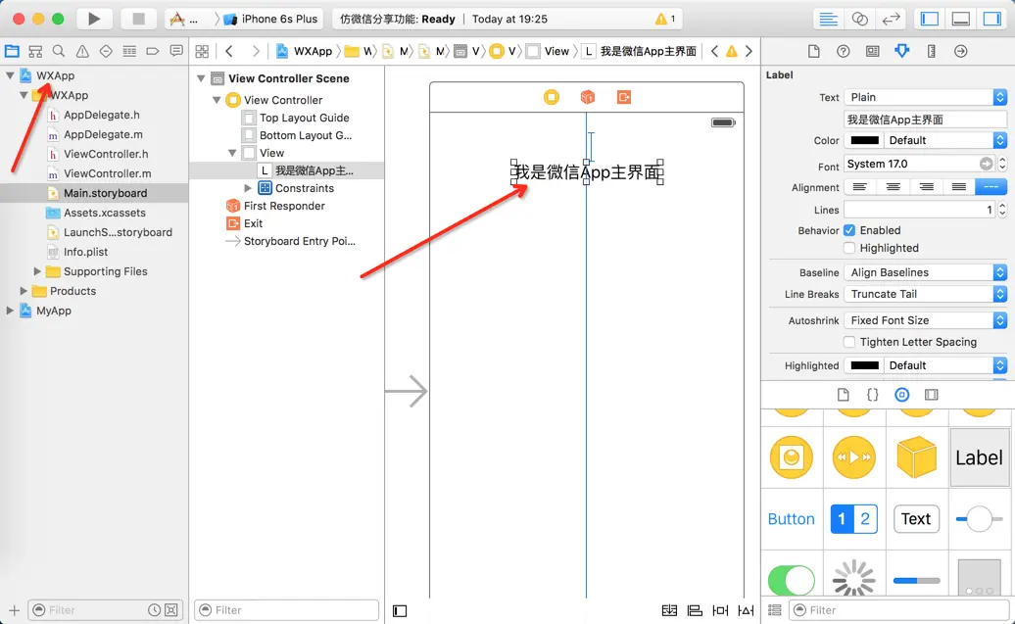
Task: Open the debug navigator
Action: pos(128,51)
